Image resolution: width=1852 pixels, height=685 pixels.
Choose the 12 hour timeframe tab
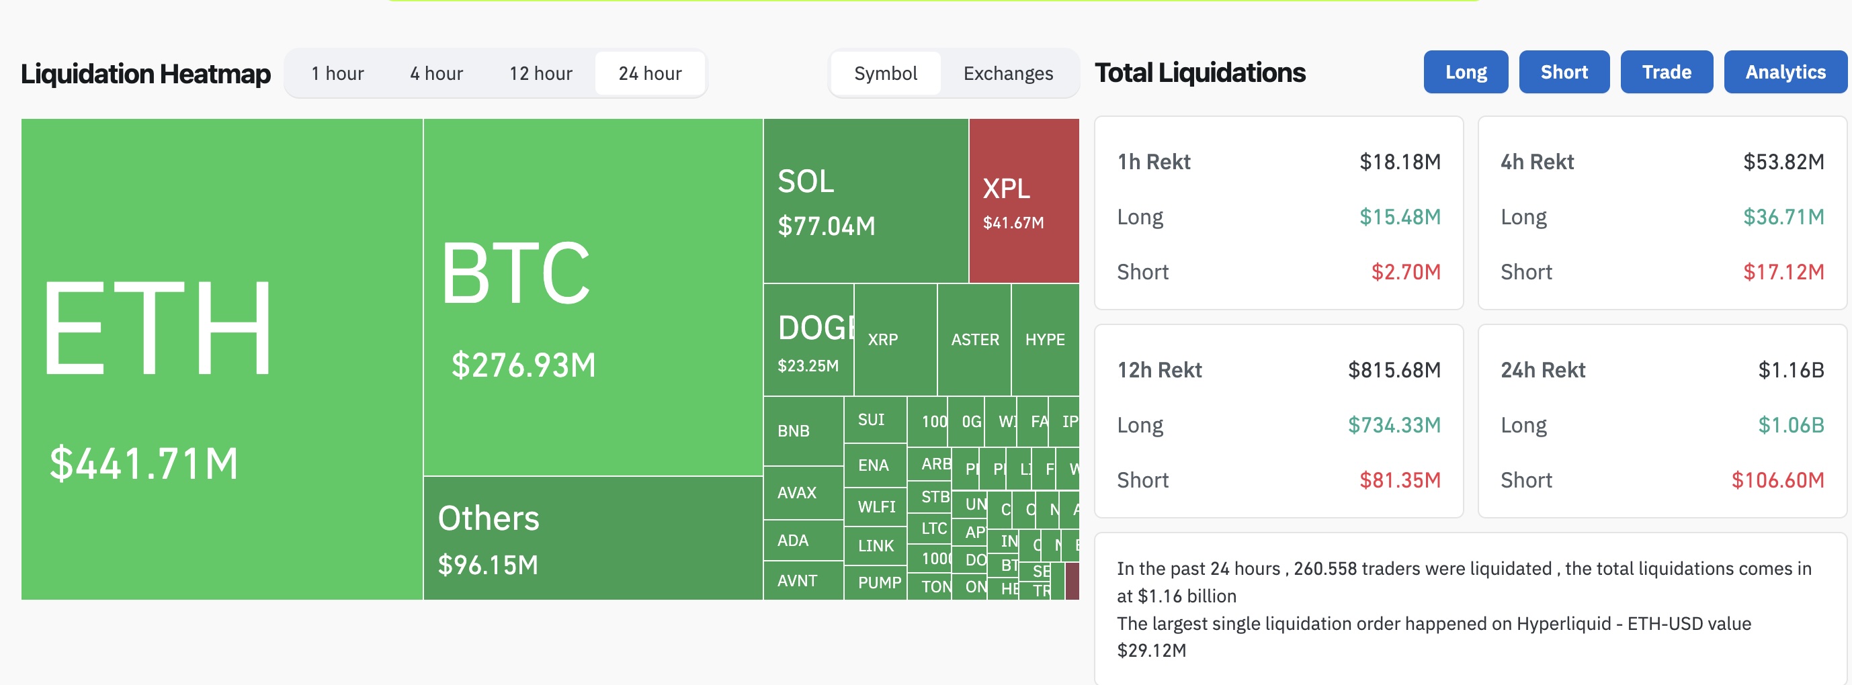pos(541,73)
